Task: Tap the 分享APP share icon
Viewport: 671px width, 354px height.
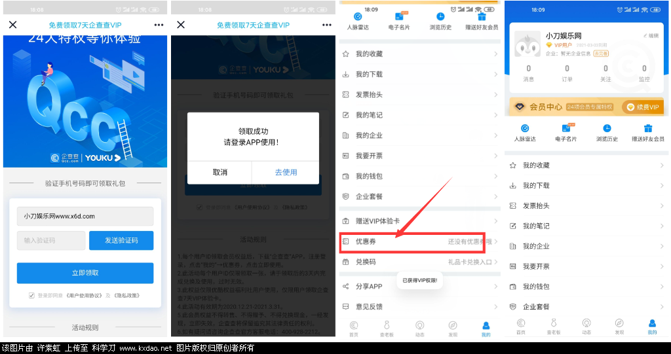Action: tap(346, 286)
